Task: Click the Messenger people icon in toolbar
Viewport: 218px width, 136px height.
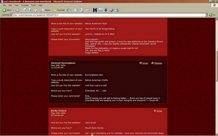Action: coord(117,10)
